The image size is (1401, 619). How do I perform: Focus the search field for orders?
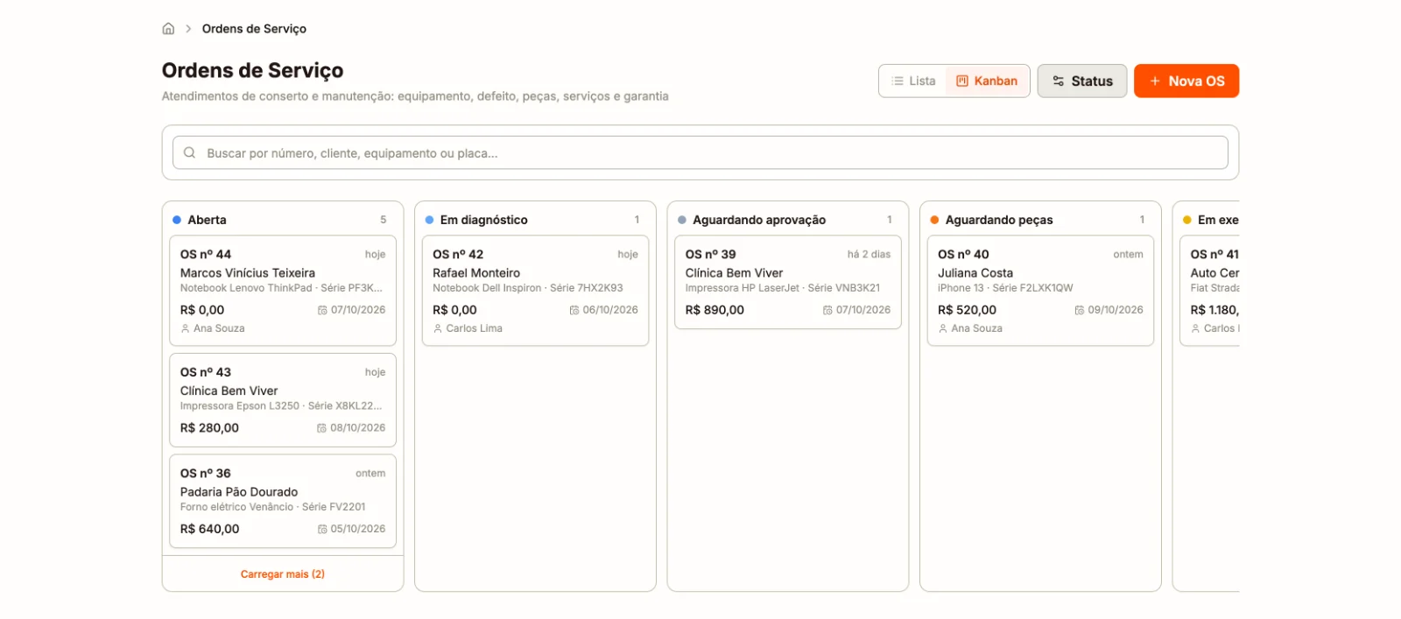[700, 153]
